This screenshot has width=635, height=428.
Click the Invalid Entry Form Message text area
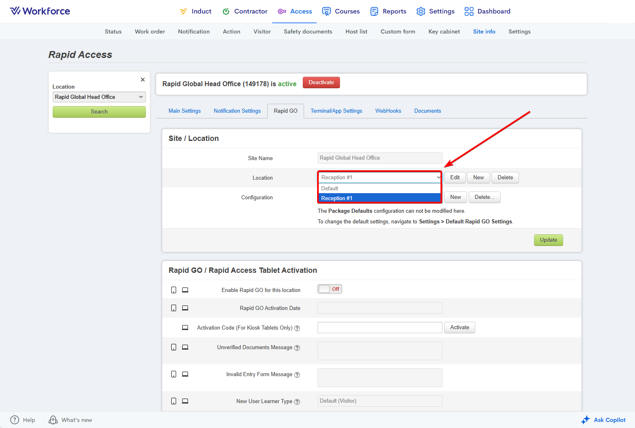pos(380,378)
